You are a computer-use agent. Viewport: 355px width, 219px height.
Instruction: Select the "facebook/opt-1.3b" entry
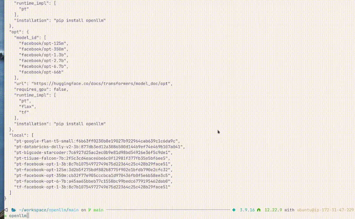click(x=43, y=55)
